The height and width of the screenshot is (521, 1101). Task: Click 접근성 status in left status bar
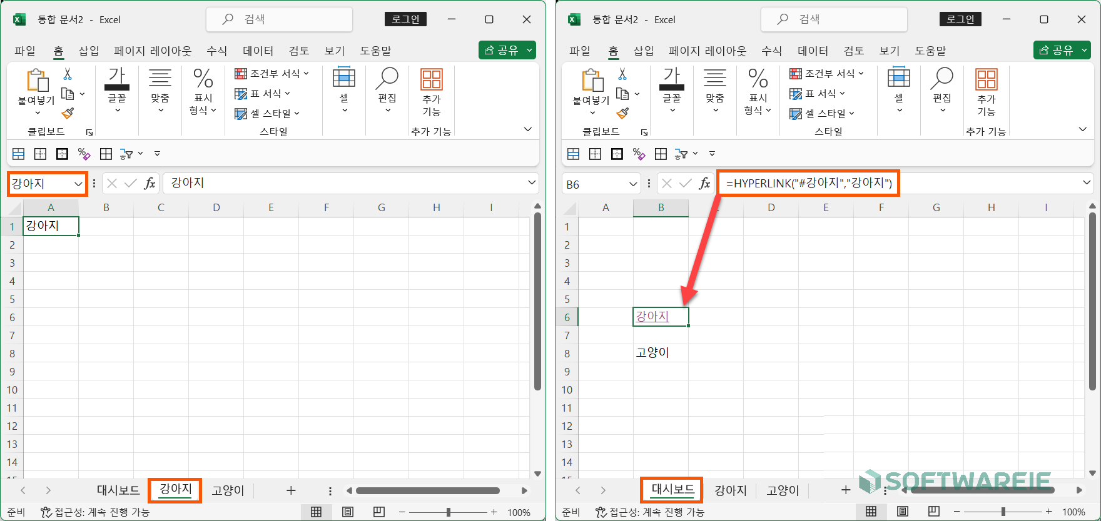[x=95, y=512]
